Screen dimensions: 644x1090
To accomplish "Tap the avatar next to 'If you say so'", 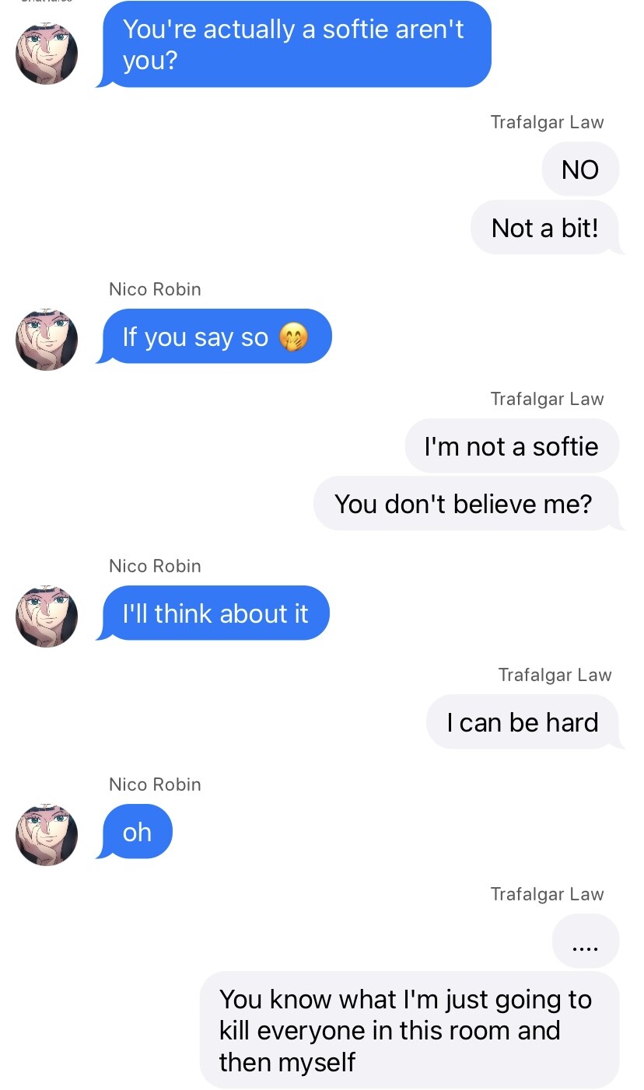I will pos(47,339).
